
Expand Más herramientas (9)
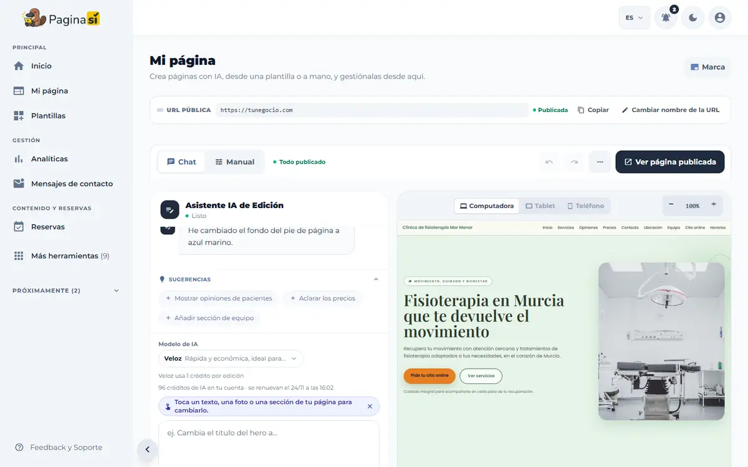point(70,256)
